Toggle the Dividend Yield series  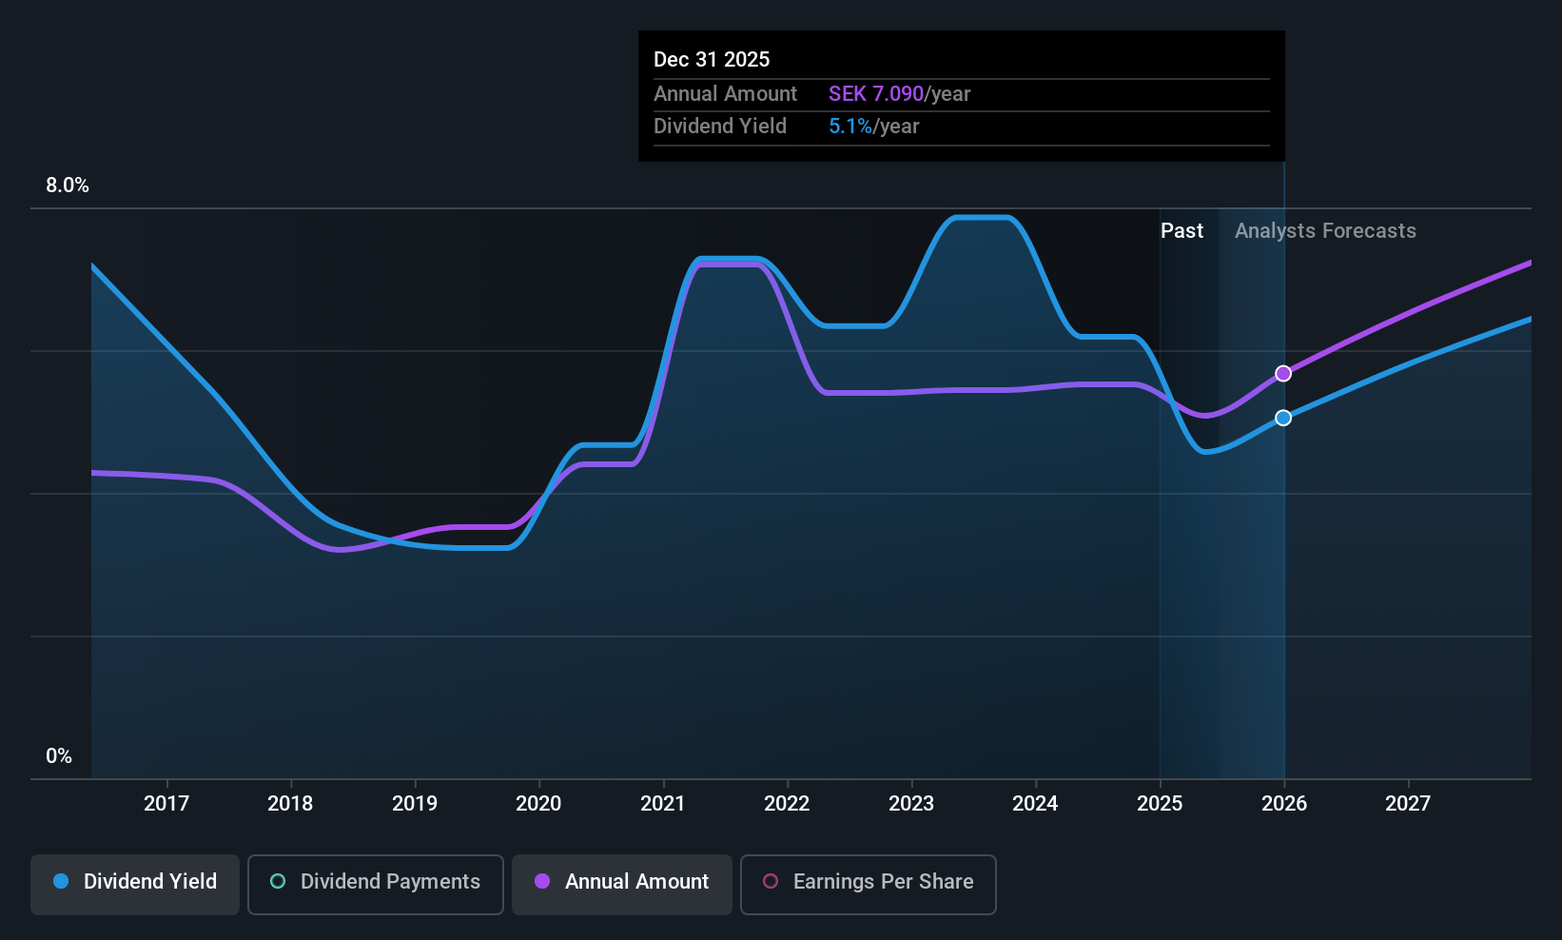(135, 885)
